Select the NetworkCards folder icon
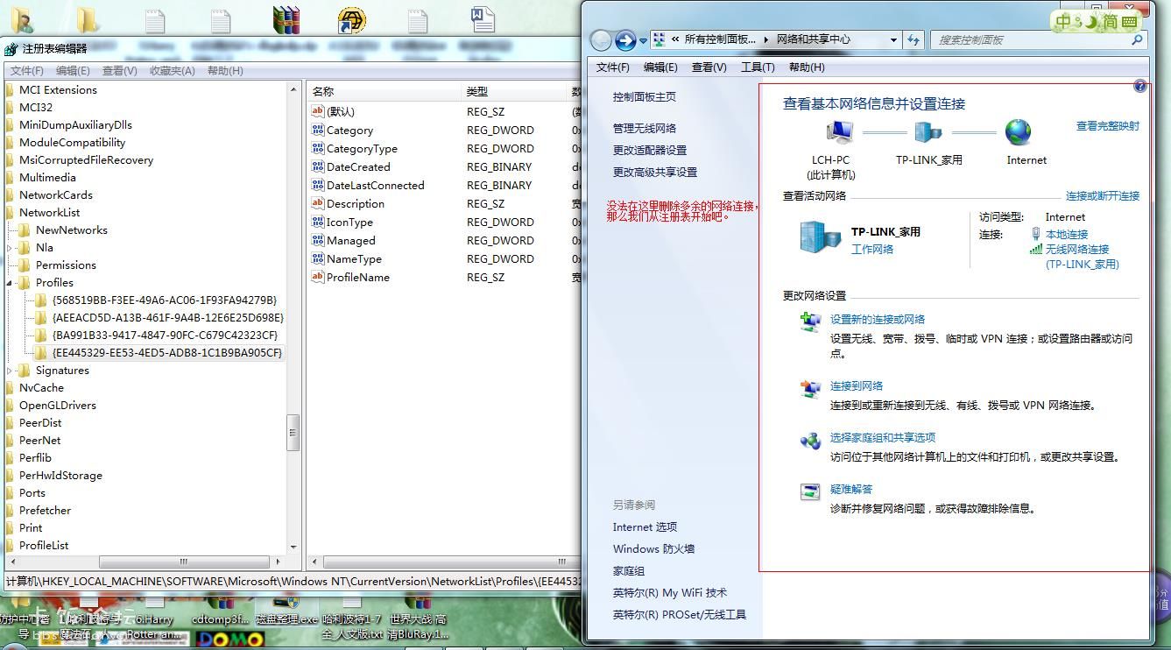 (x=9, y=195)
